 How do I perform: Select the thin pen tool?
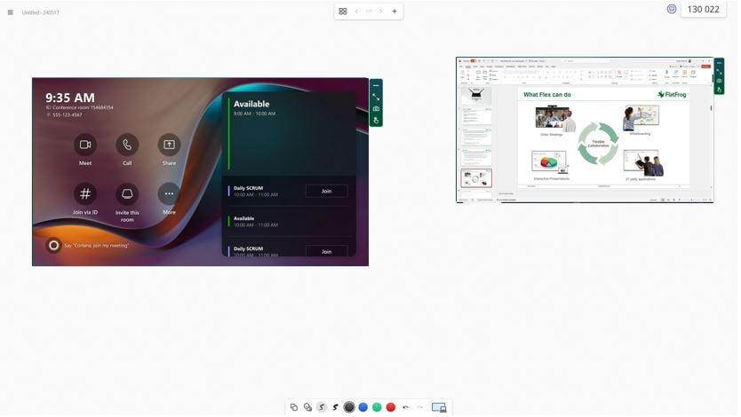tap(322, 407)
